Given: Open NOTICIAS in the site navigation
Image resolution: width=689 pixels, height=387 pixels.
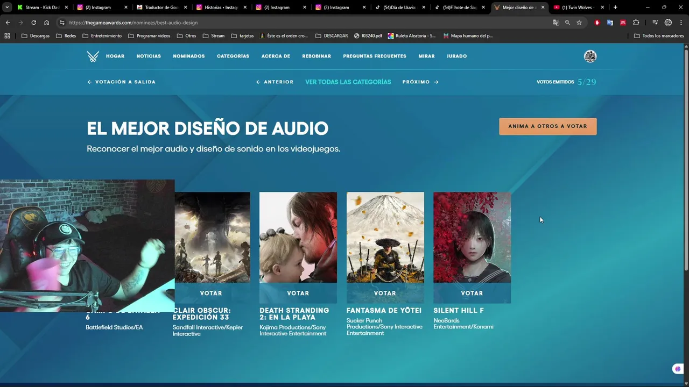Looking at the screenshot, I should coord(149,56).
